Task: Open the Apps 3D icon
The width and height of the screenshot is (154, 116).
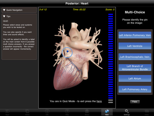Action: coord(7,112)
